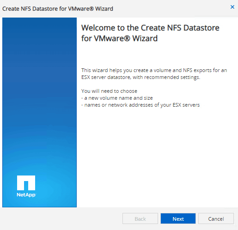The image size is (238, 230).
Task: Click the grey footer bar left of Back
Action: 61,218
